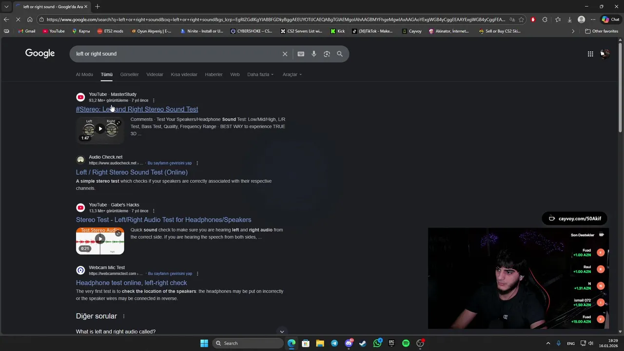Play the Gabe's Hacks video thumbnail

pos(100,241)
